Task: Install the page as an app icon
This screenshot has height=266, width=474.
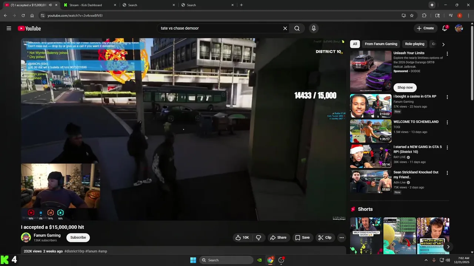Action: coord(404,16)
